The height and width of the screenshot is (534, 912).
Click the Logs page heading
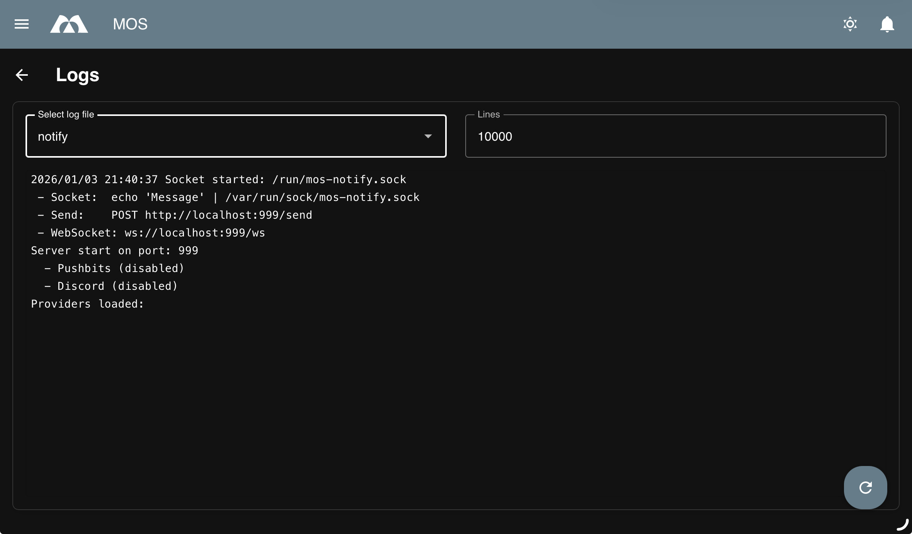[78, 75]
